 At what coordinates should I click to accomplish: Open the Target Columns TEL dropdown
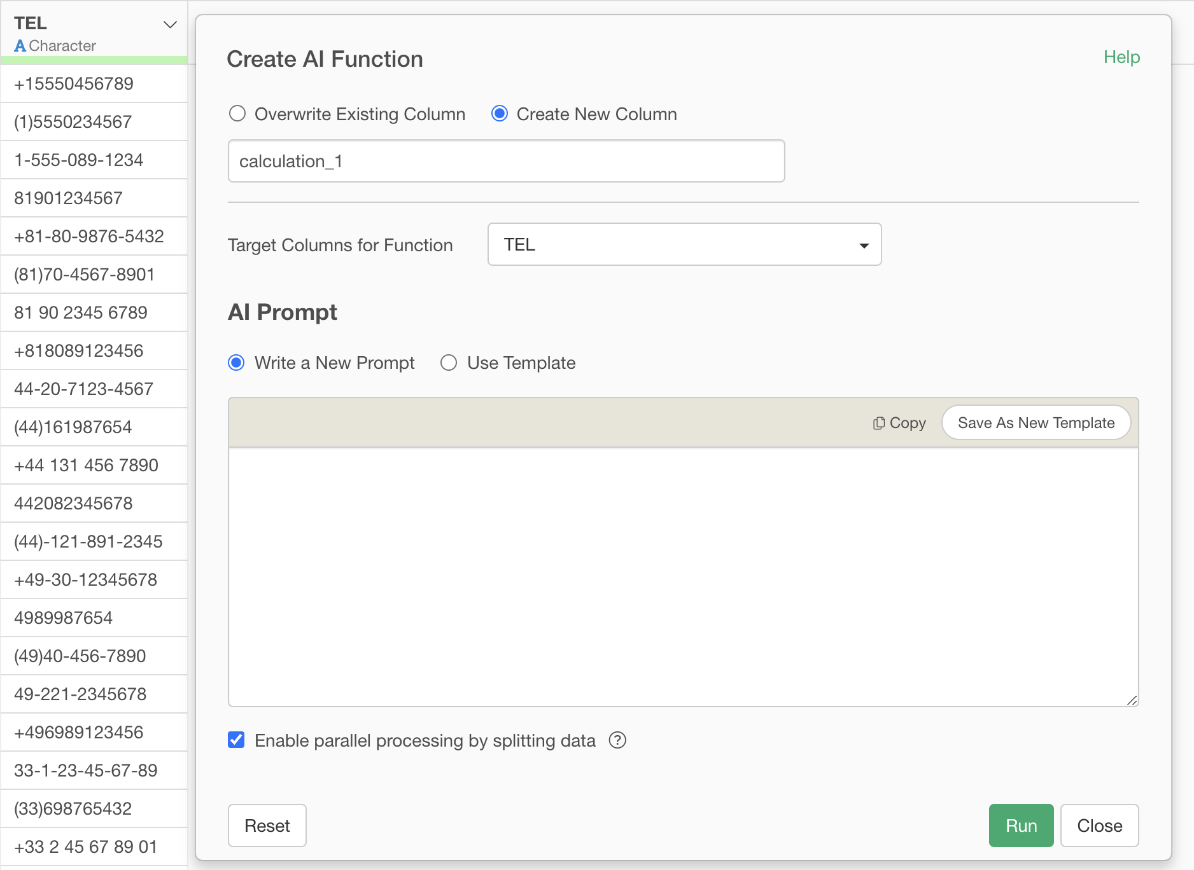pyautogui.click(x=684, y=244)
